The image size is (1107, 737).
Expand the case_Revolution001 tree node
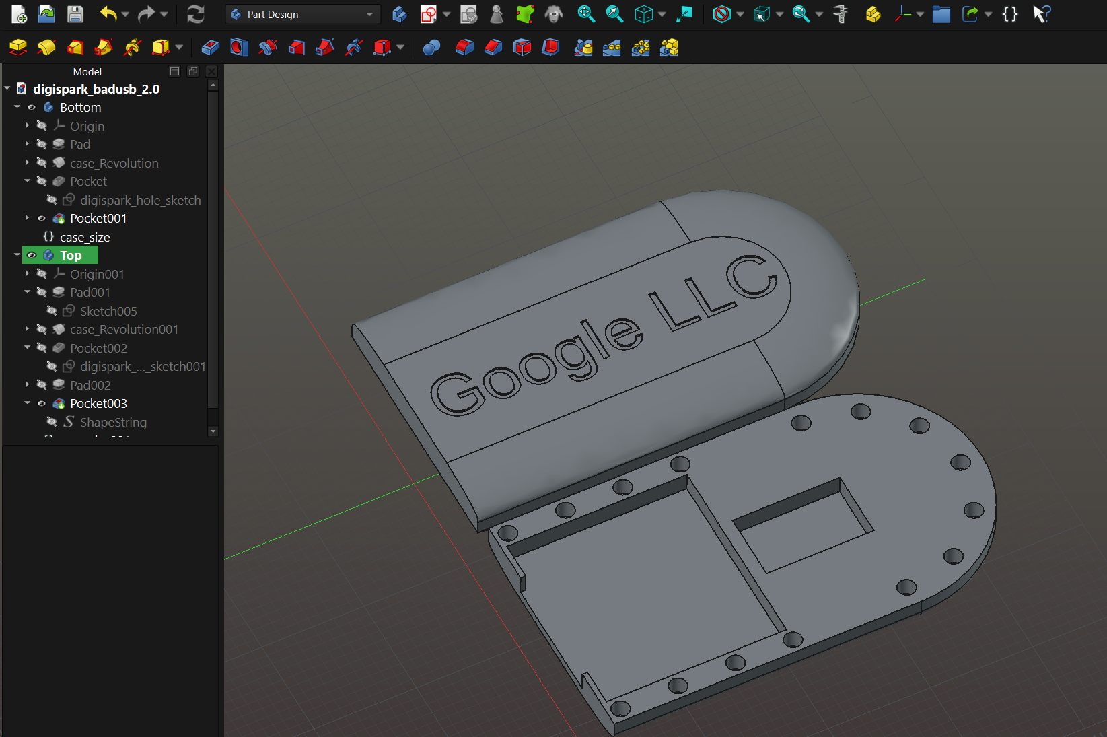point(27,329)
